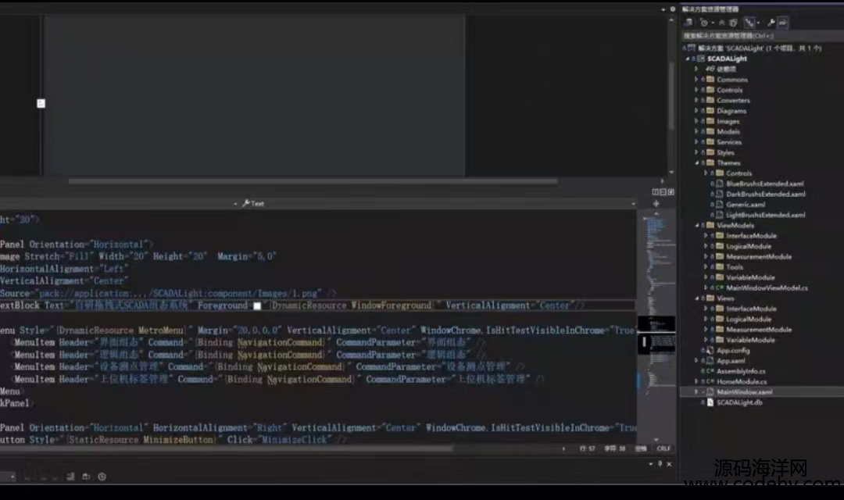Open Generic.xaml under Themes
The height and width of the screenshot is (500, 844).
pos(745,205)
